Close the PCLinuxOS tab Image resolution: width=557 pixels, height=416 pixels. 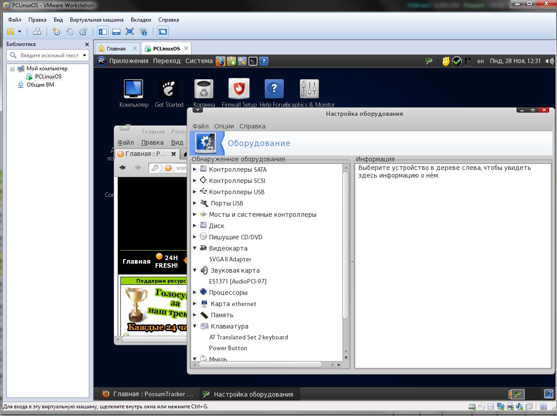pyautogui.click(x=186, y=48)
